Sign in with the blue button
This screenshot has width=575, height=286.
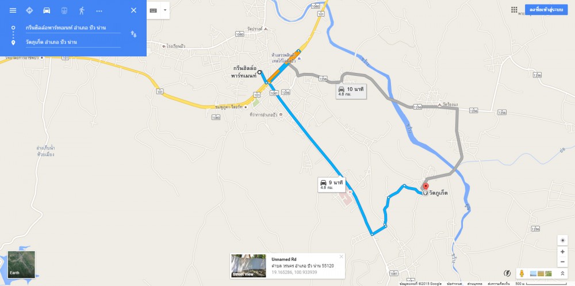point(546,10)
